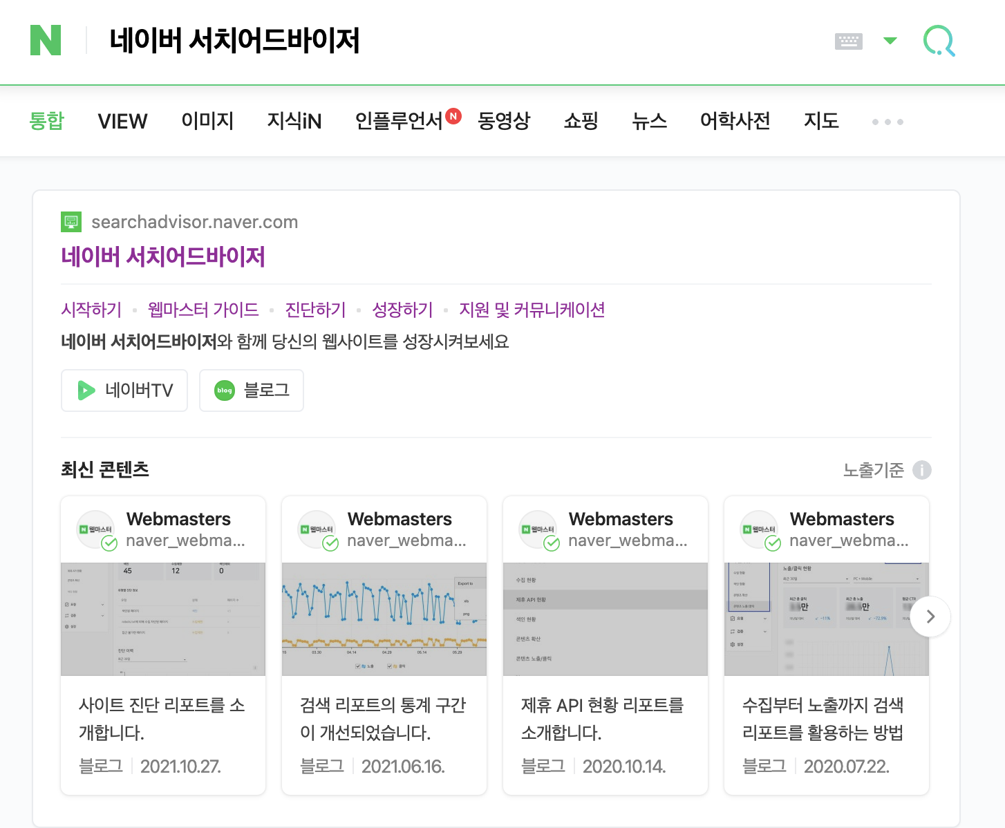The height and width of the screenshot is (828, 1005).
Task: Switch to the 이미지 tab
Action: [x=207, y=121]
